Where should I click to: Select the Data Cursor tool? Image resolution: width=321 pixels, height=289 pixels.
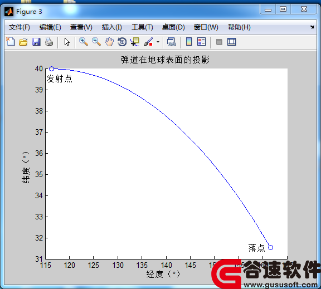tap(135, 42)
